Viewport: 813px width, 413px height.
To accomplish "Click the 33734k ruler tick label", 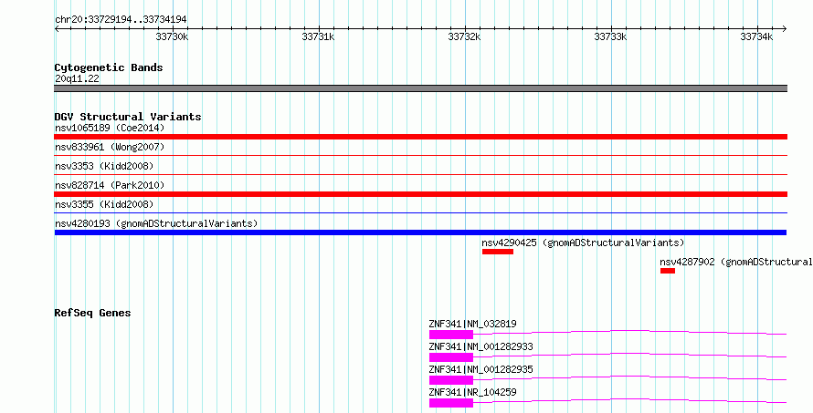I will (757, 36).
